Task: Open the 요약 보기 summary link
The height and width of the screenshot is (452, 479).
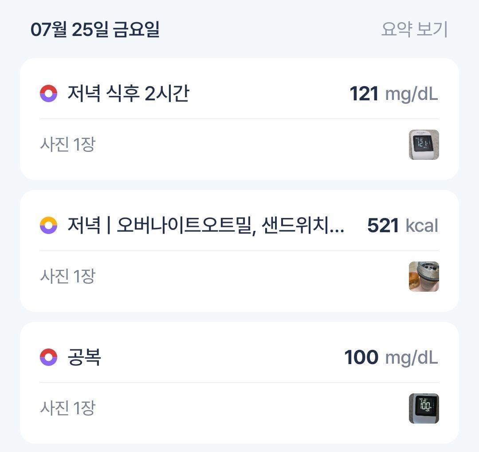Action: click(414, 29)
